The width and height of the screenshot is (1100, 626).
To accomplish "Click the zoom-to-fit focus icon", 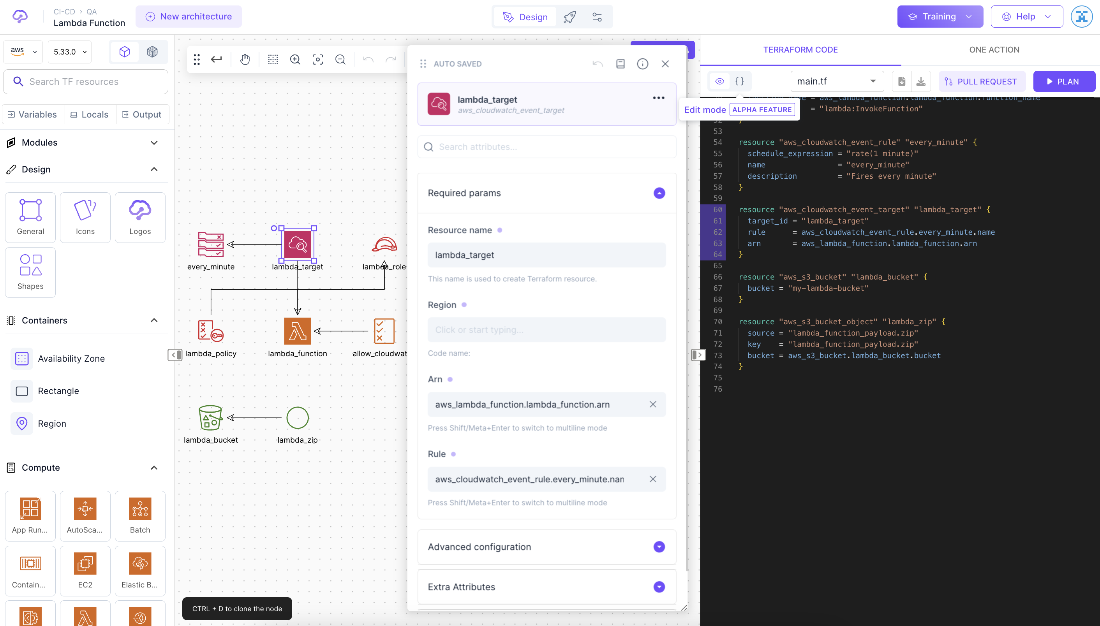I will click(318, 59).
